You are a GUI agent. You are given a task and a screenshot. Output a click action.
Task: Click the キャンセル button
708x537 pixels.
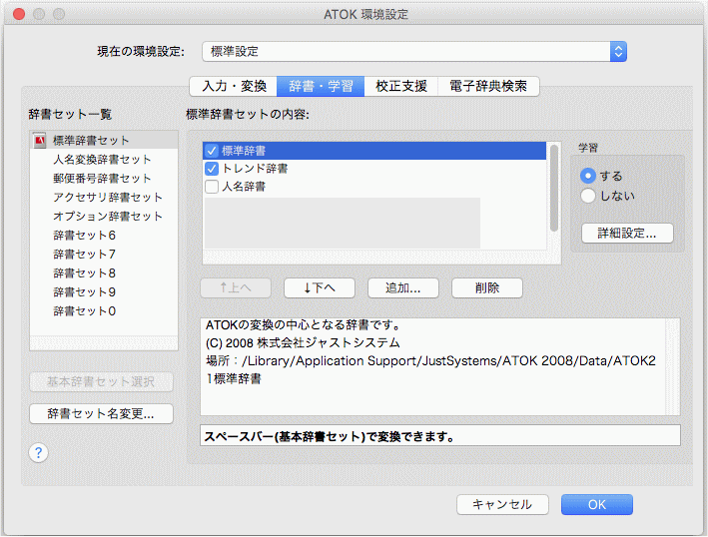502,504
